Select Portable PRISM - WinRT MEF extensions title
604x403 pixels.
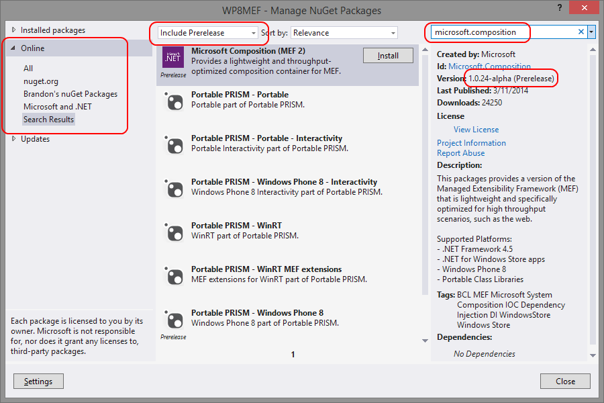pyautogui.click(x=266, y=269)
